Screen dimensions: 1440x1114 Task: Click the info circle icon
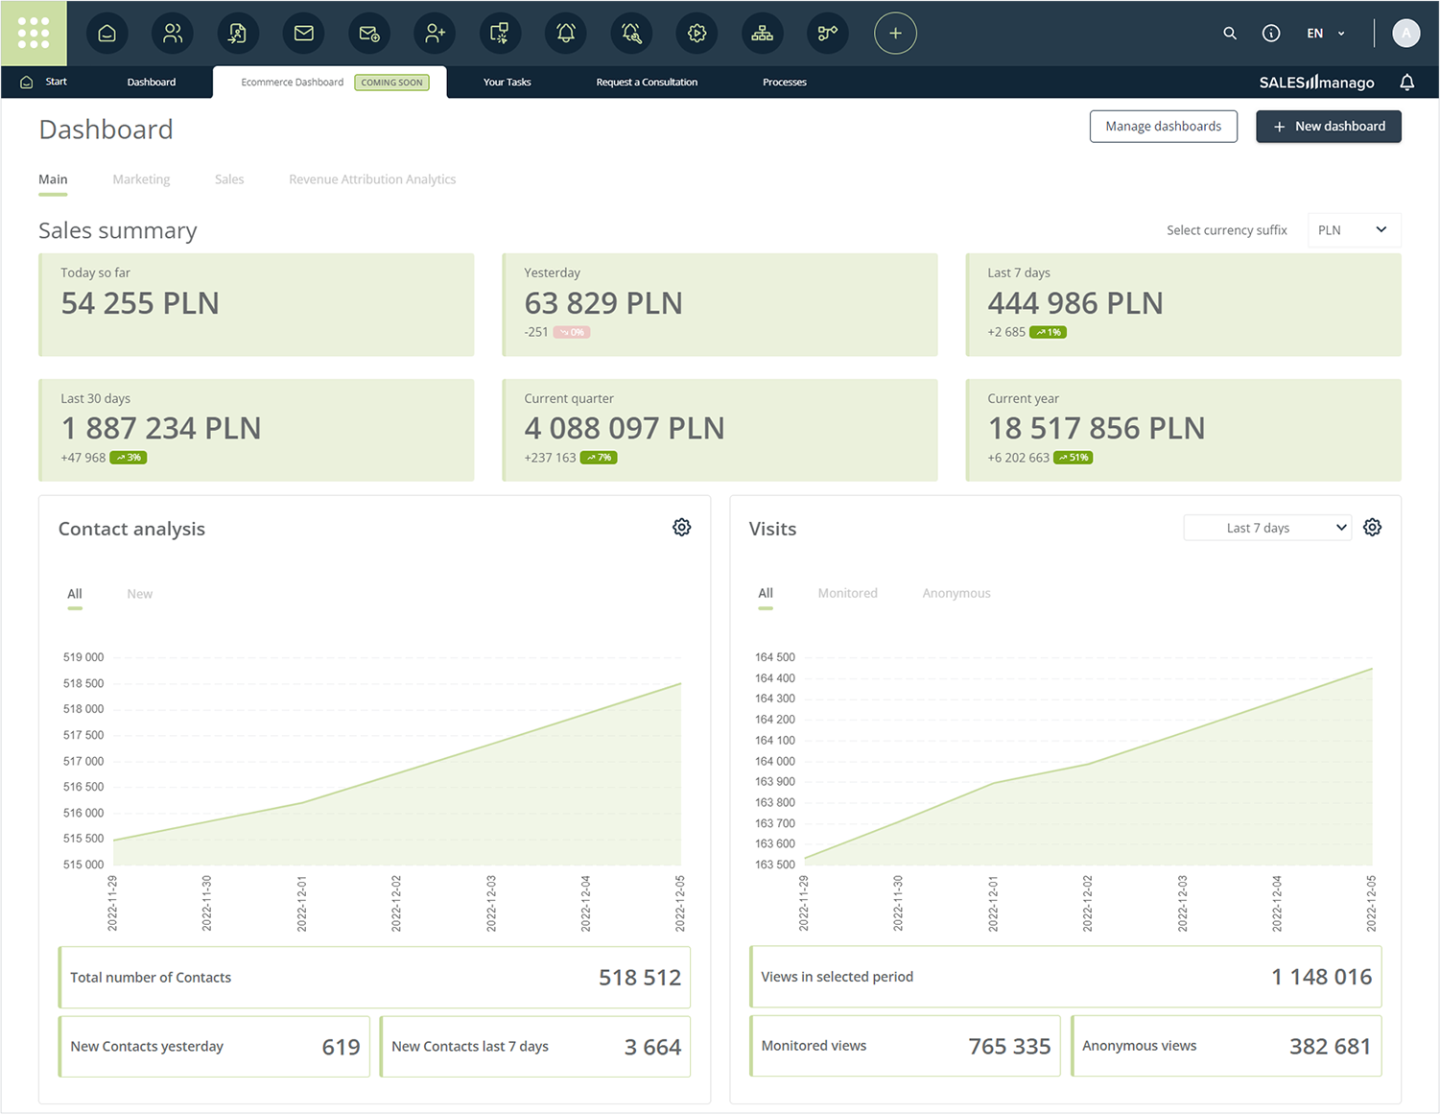tap(1271, 34)
